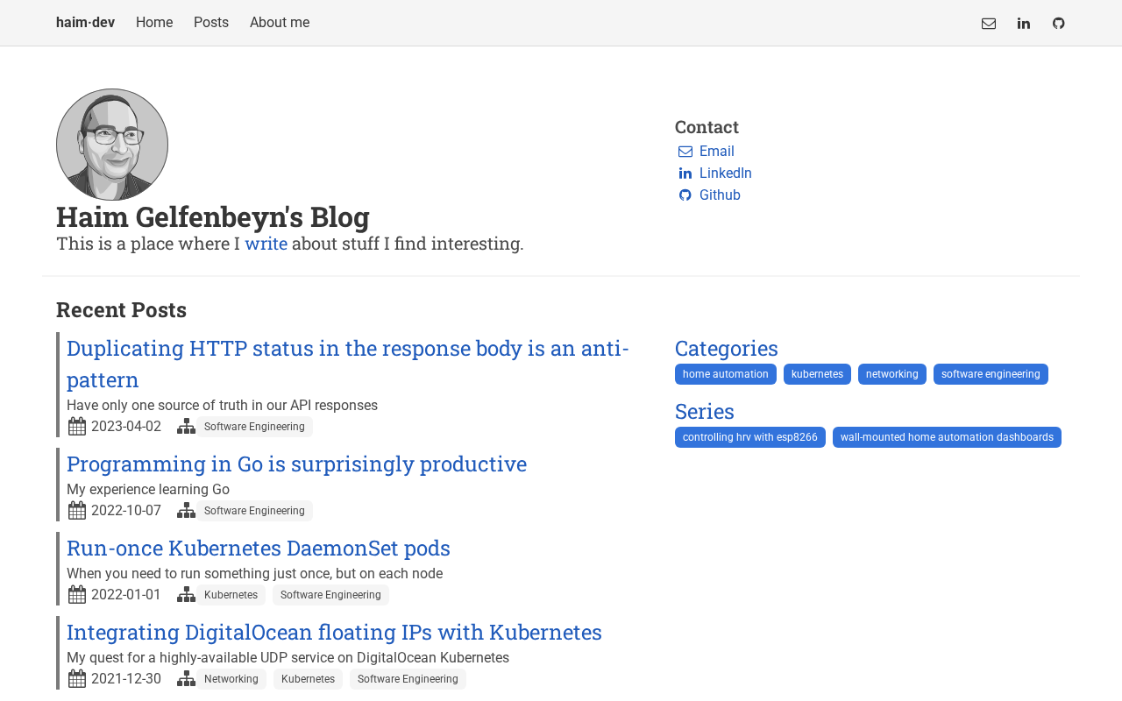Follow the "write" link in tagline

[x=266, y=244]
